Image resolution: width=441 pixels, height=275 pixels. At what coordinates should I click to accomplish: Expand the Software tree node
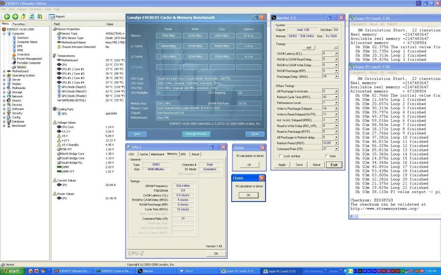[x=4, y=109]
